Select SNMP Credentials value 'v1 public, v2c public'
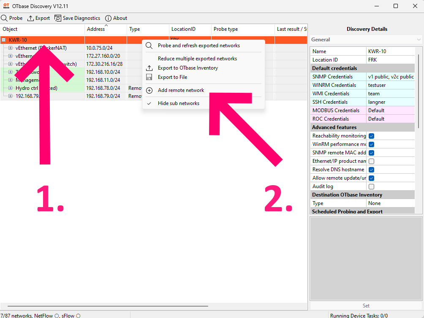Image resolution: width=424 pixels, height=318 pixels. click(x=391, y=77)
